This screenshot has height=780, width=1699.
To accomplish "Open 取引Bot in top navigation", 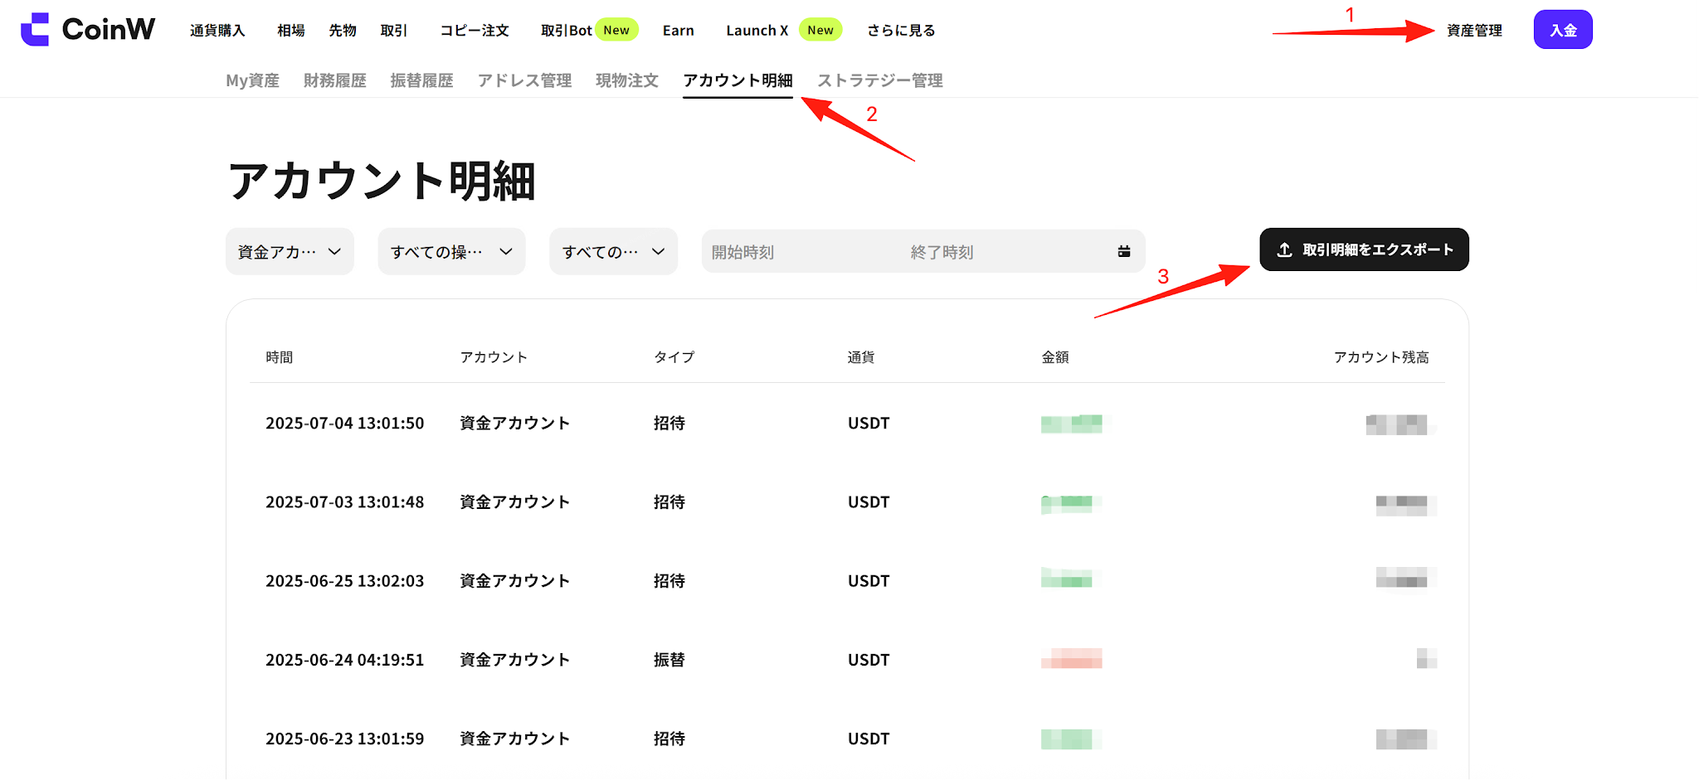I will [567, 31].
